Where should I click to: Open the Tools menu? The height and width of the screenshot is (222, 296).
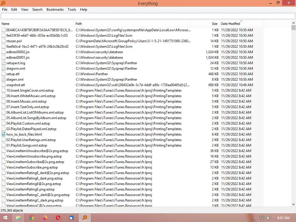click(x=72, y=10)
